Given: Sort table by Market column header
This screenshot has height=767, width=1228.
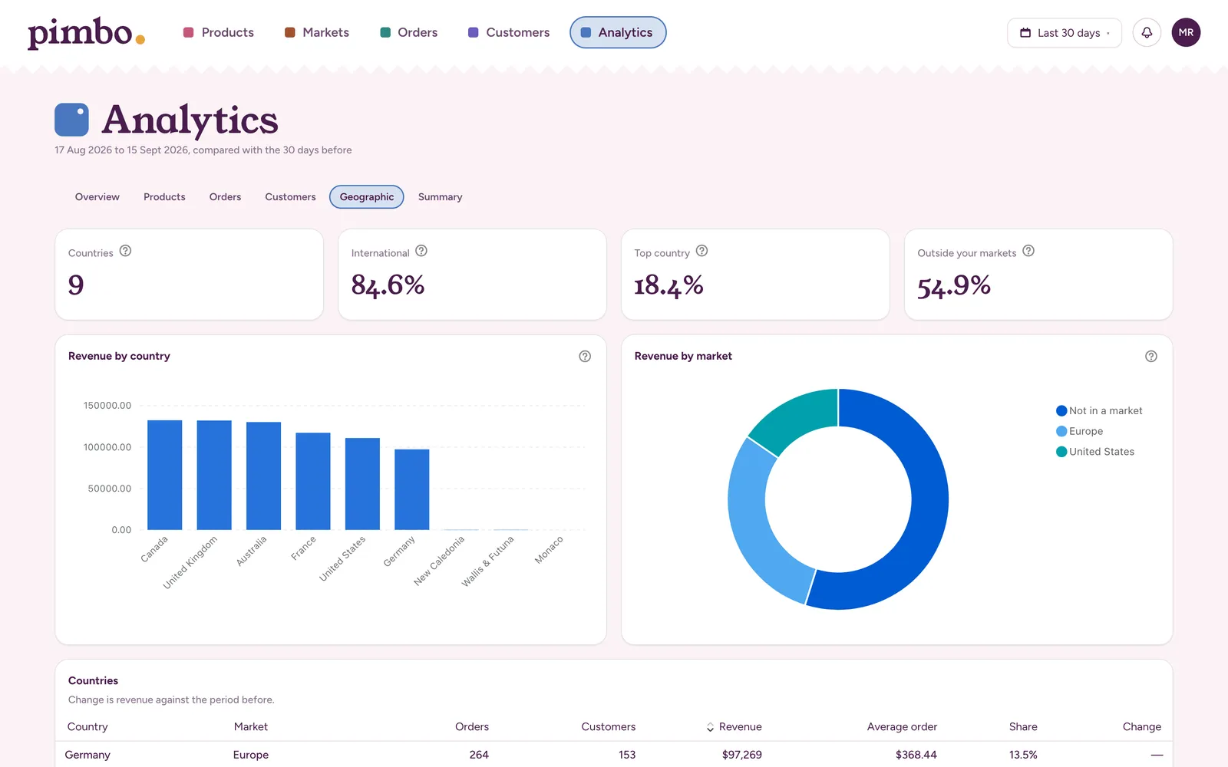Looking at the screenshot, I should pos(251,727).
